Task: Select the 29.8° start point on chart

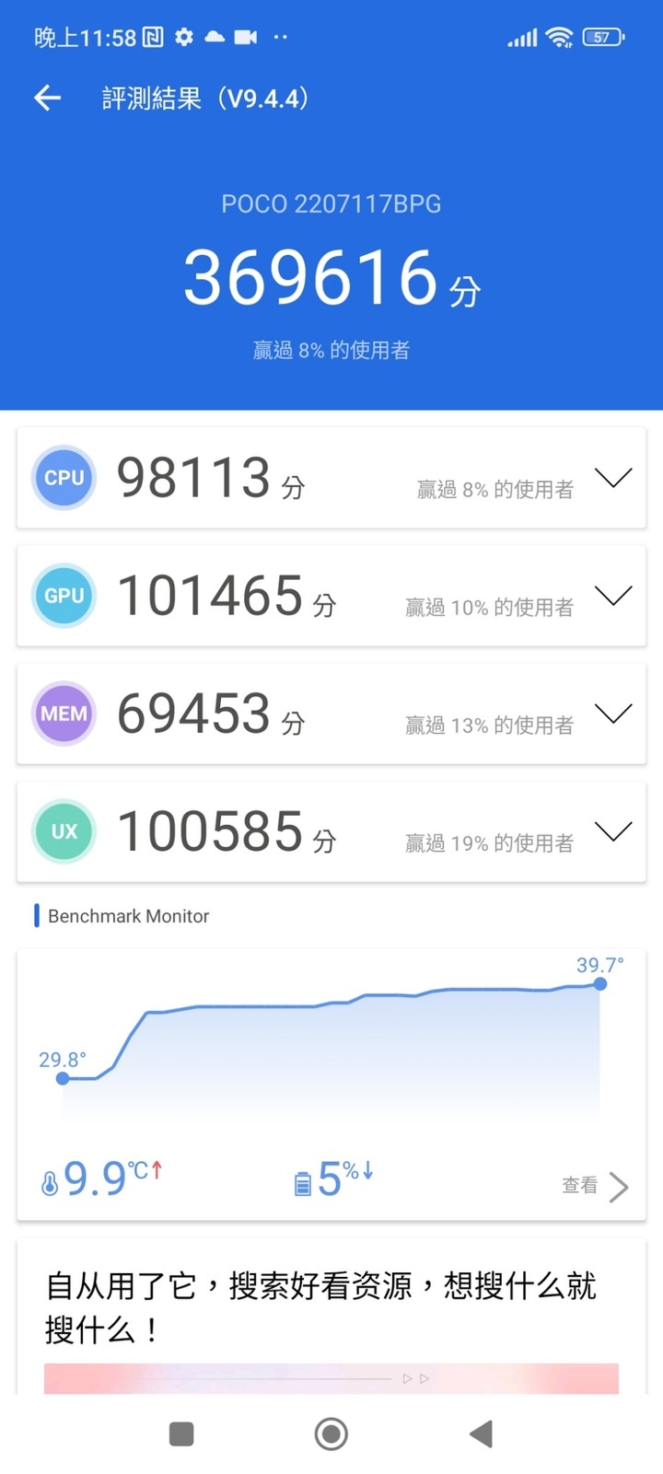Action: tap(63, 1078)
